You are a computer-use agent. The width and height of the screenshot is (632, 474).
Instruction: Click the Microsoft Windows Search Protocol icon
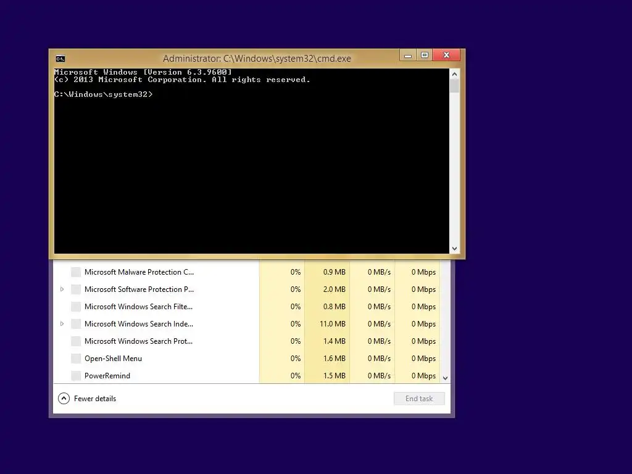pos(76,341)
